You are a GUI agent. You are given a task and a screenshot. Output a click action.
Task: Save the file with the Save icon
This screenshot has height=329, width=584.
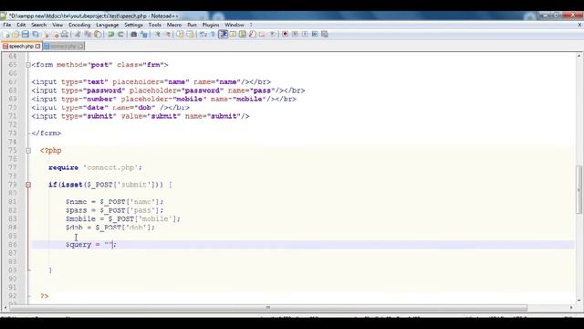tap(26, 35)
